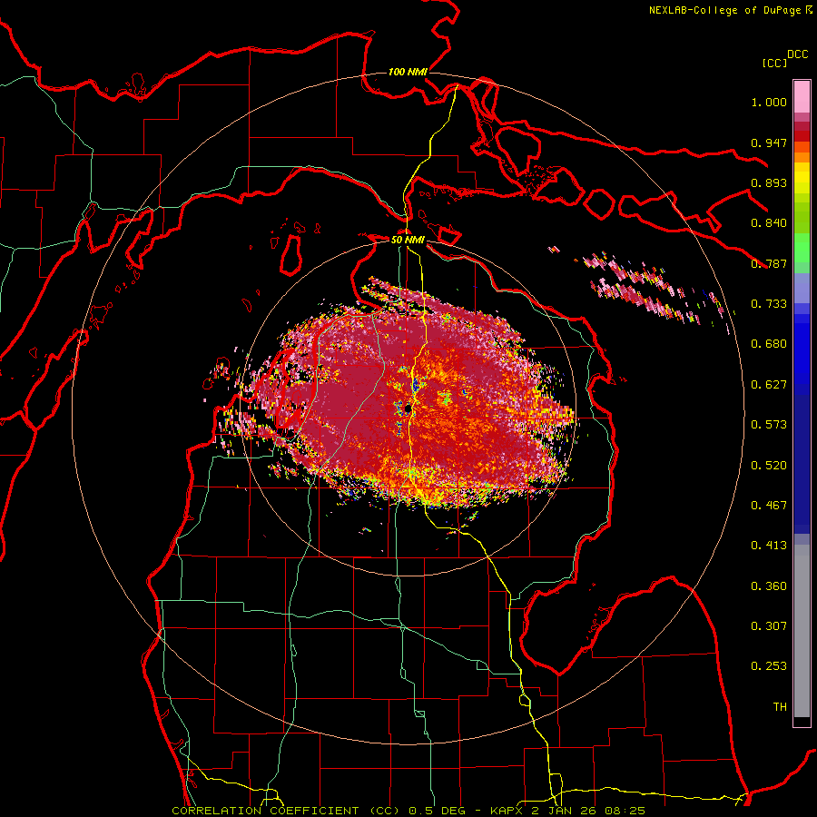Click the pink top segment of the color bar
Screen dimensions: 817x817
(802, 96)
